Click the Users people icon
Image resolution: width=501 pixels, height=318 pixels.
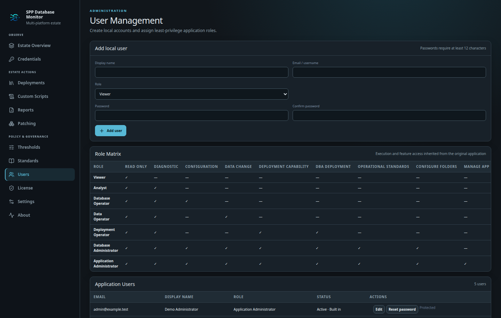point(11,174)
